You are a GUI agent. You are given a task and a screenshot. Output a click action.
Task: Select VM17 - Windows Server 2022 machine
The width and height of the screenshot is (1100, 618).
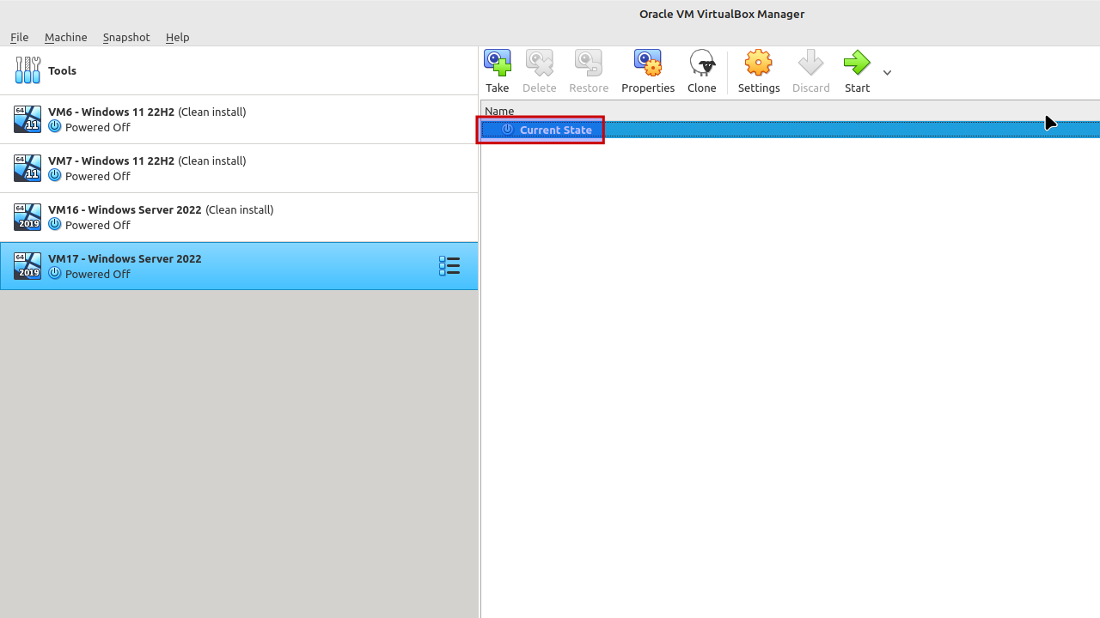click(x=239, y=266)
